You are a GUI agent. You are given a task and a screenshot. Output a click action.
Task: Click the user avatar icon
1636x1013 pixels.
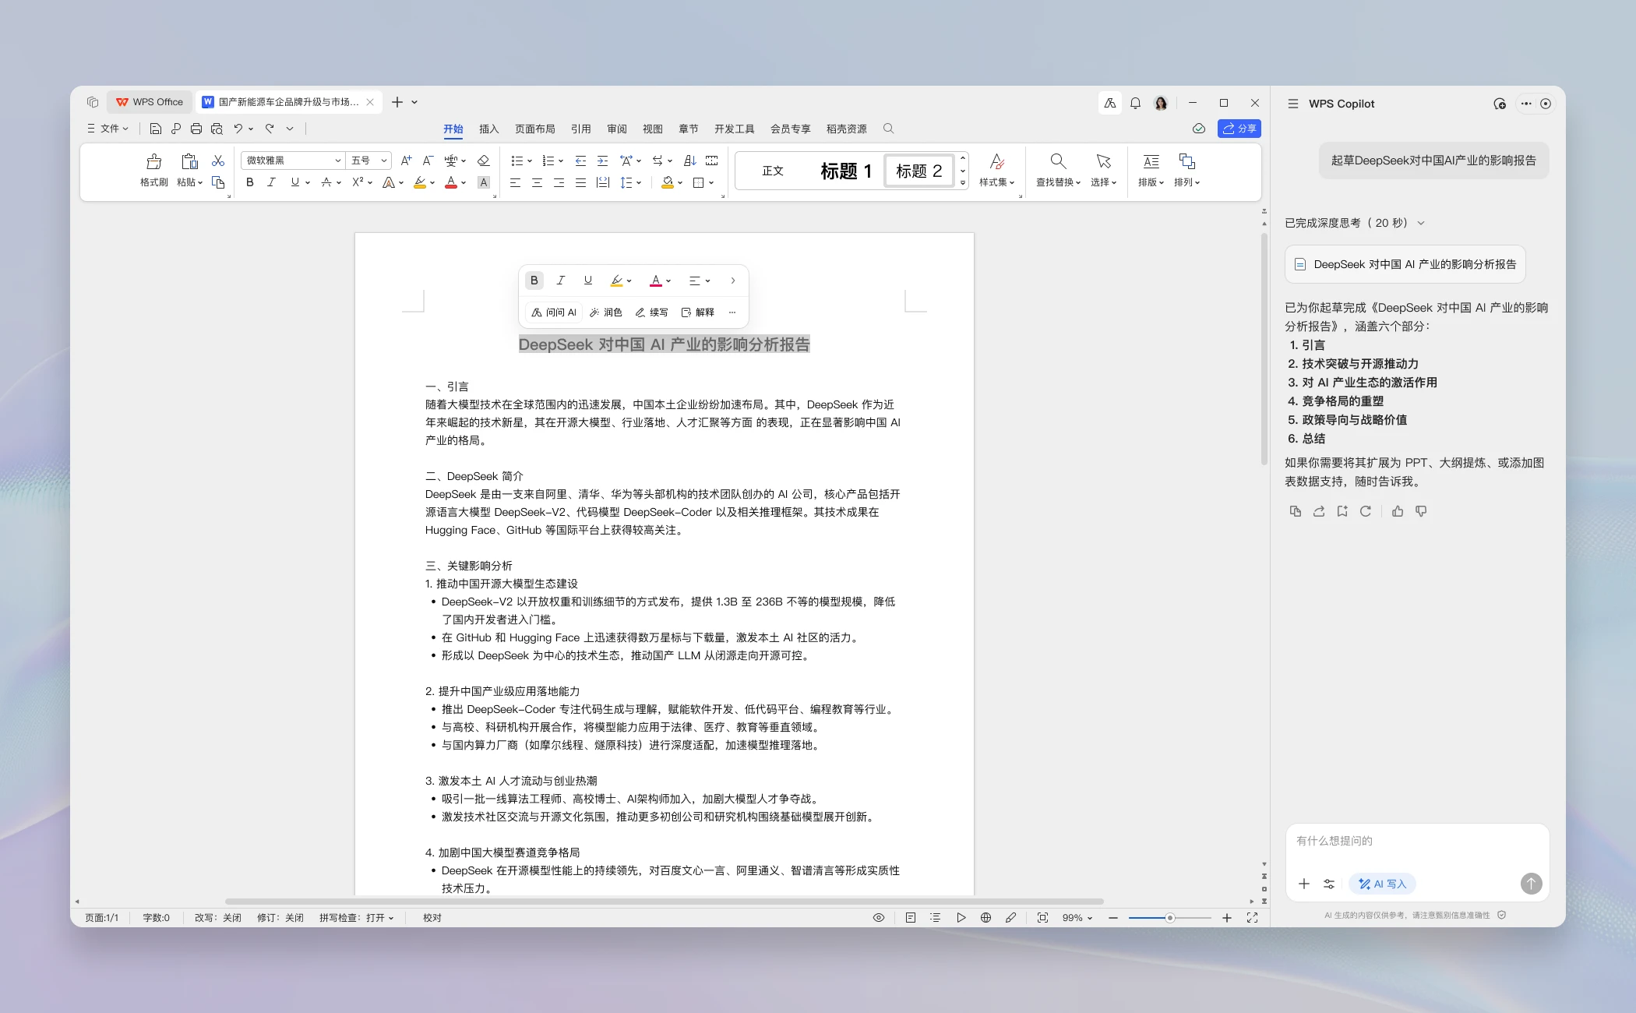pos(1161,103)
